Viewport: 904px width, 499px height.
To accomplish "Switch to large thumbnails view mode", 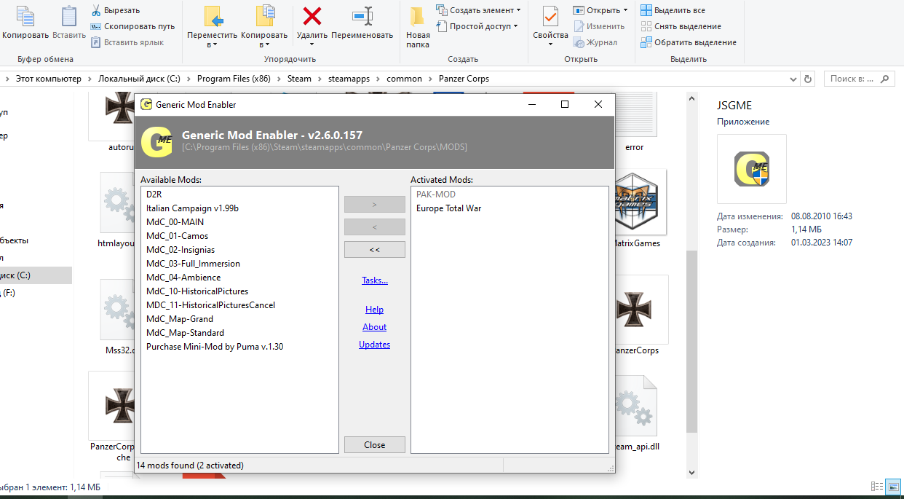I will click(893, 487).
